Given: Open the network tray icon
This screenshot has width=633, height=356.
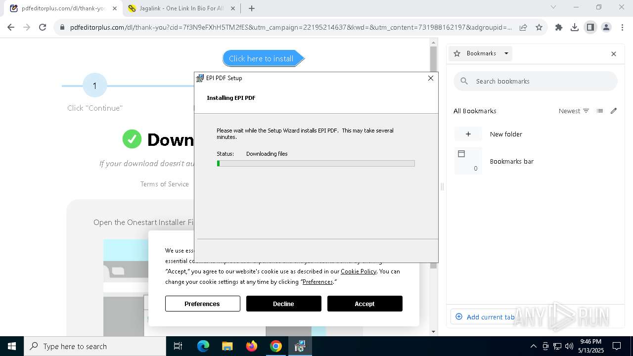Looking at the screenshot, I should pyautogui.click(x=557, y=346).
